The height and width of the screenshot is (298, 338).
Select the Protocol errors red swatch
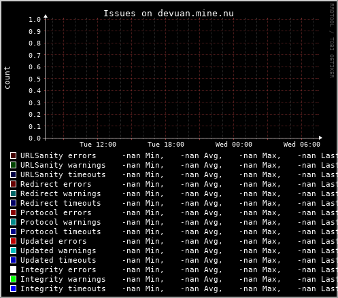[13, 212]
